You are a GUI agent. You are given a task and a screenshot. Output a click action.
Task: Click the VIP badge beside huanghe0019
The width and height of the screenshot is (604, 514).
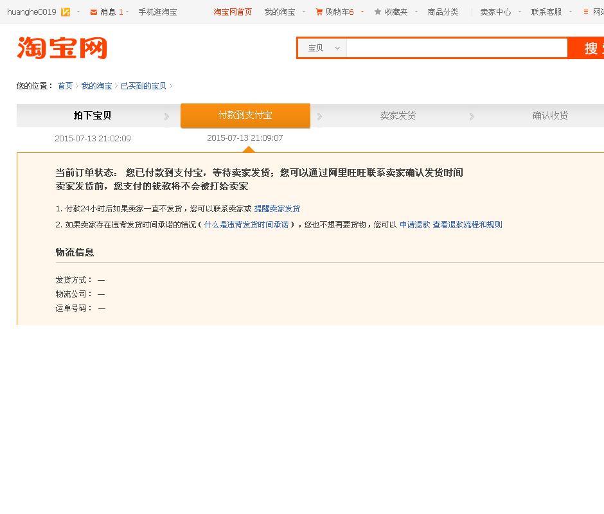66,12
